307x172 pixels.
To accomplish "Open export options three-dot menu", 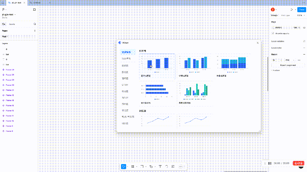I will point(299,60).
